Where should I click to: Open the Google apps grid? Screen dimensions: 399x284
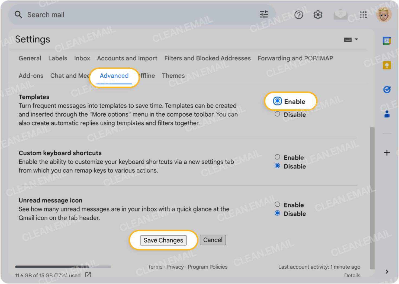tap(363, 15)
